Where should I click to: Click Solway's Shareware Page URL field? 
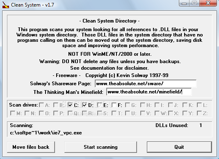[146, 84]
